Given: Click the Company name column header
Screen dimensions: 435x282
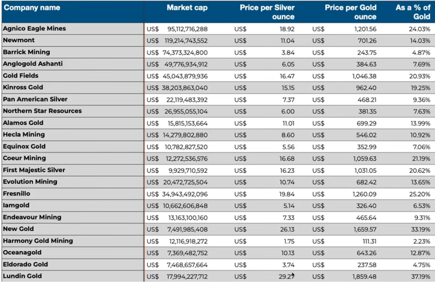Looking at the screenshot, I should (31, 8).
